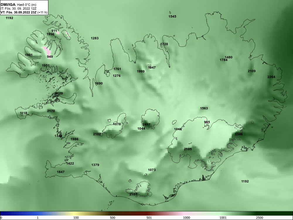
Task: Click the 2170 height label
Action: [51, 111]
